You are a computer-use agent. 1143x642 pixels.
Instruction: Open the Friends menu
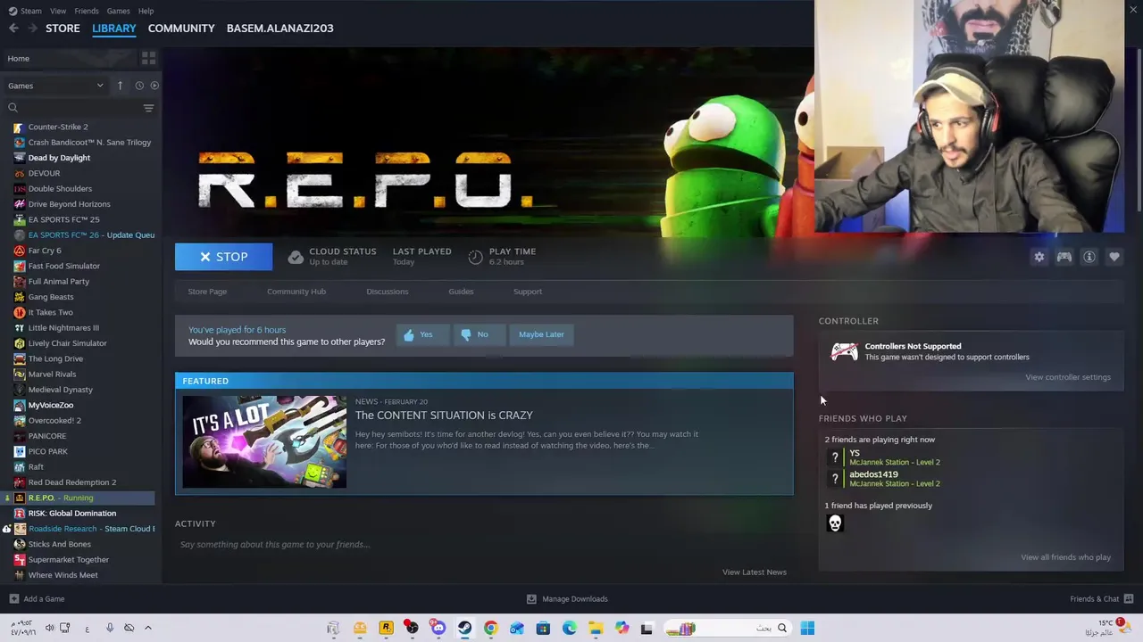pyautogui.click(x=87, y=11)
